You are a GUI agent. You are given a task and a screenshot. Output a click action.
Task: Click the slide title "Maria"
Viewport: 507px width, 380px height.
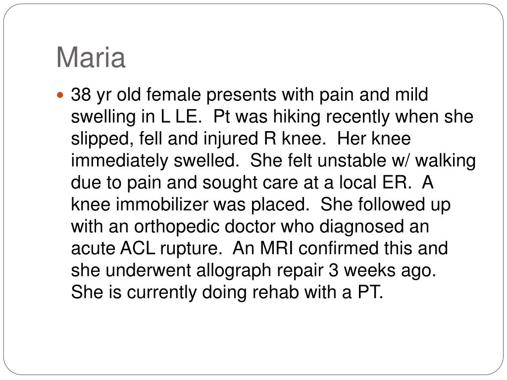click(x=91, y=57)
